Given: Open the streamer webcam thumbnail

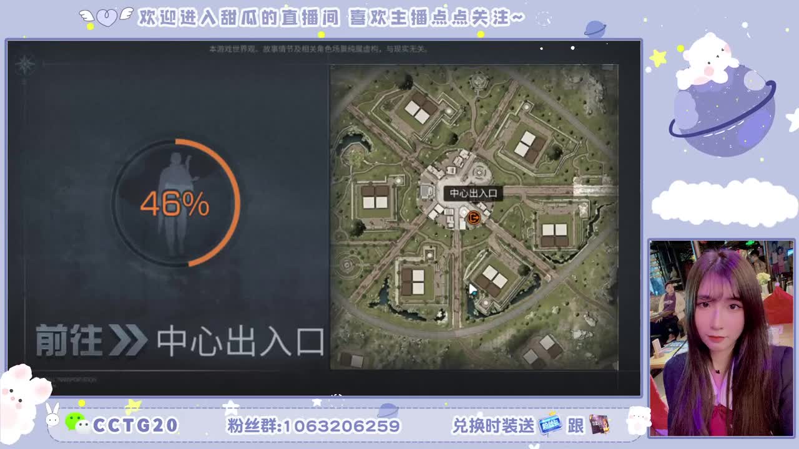Looking at the screenshot, I should click(x=721, y=338).
